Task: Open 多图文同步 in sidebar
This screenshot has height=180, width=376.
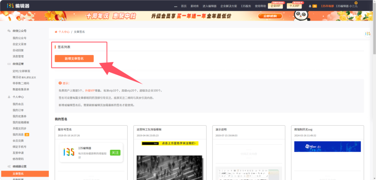Action: click(x=19, y=129)
